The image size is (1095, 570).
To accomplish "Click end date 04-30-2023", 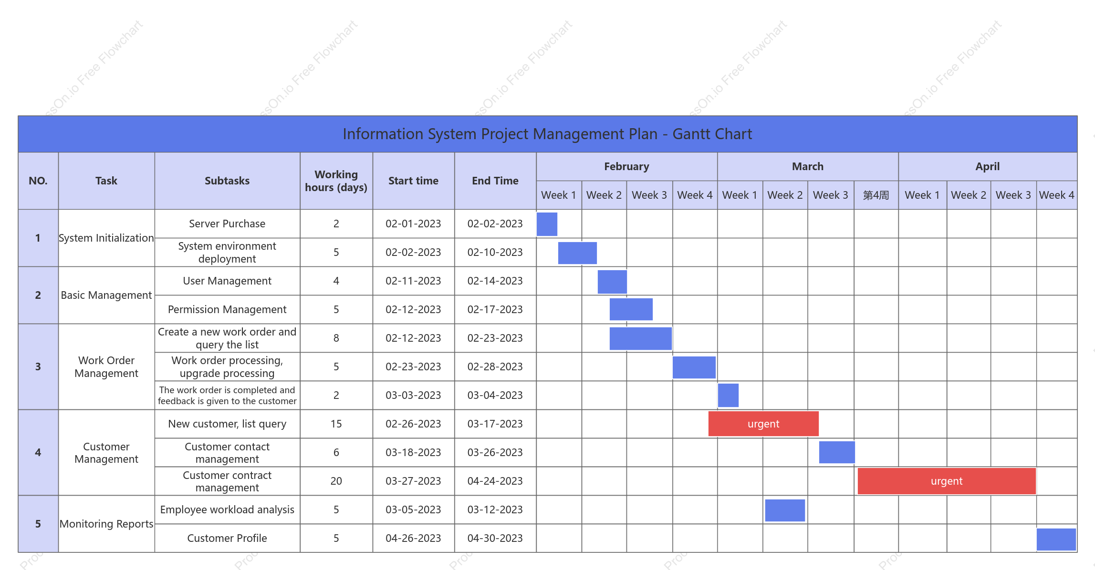I will coord(495,538).
